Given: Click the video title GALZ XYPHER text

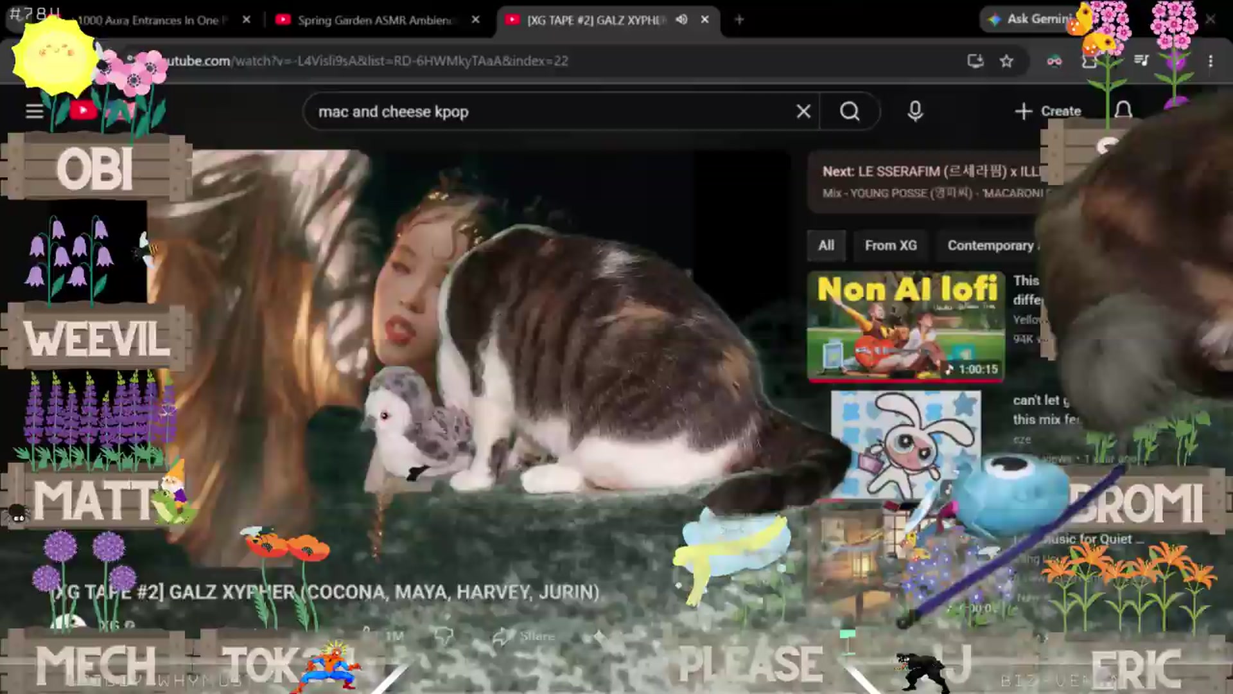Looking at the screenshot, I should click(x=326, y=592).
